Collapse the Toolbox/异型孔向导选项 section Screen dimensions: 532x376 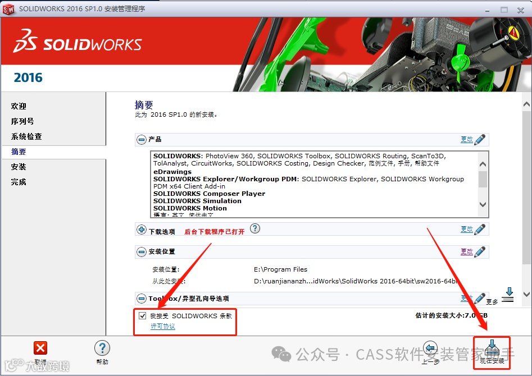pos(142,299)
